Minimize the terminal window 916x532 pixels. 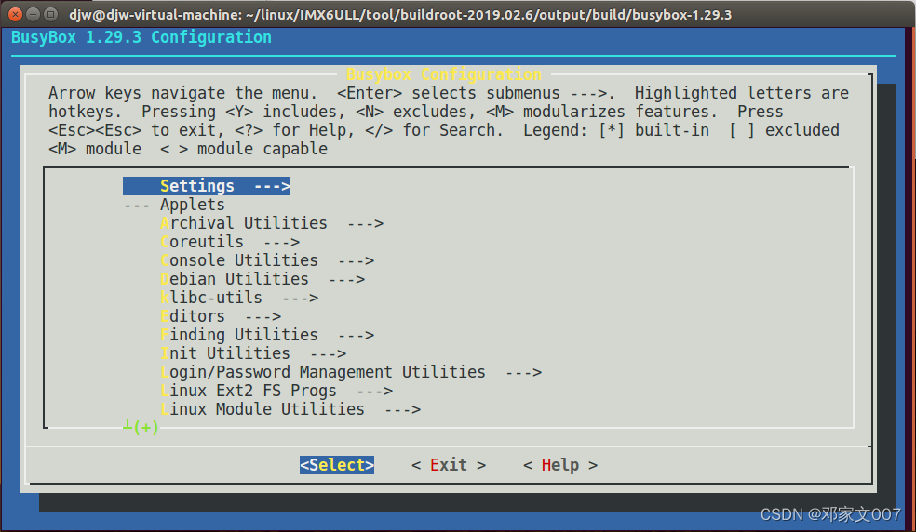click(x=34, y=14)
